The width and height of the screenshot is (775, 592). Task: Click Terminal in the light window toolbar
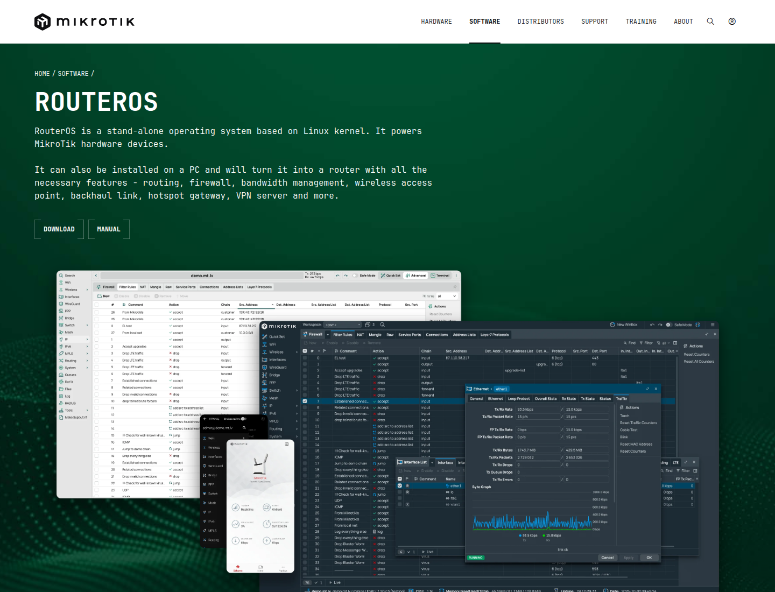coord(440,276)
